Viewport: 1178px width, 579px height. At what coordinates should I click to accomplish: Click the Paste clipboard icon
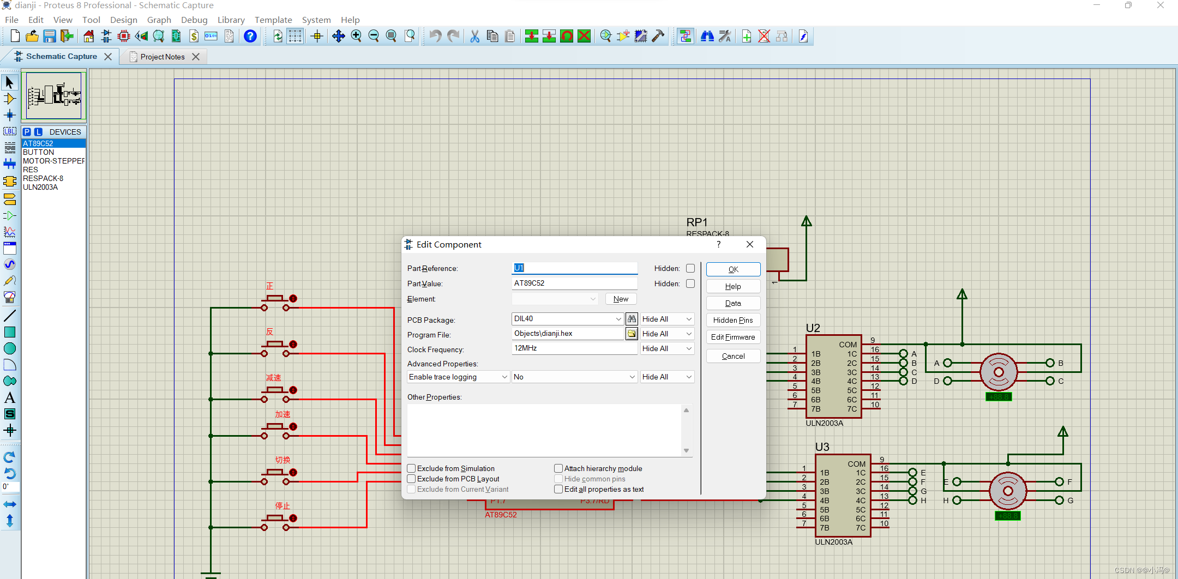[510, 37]
